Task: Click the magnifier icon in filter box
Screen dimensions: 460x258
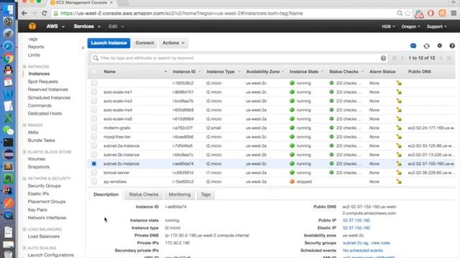Action: (96, 58)
